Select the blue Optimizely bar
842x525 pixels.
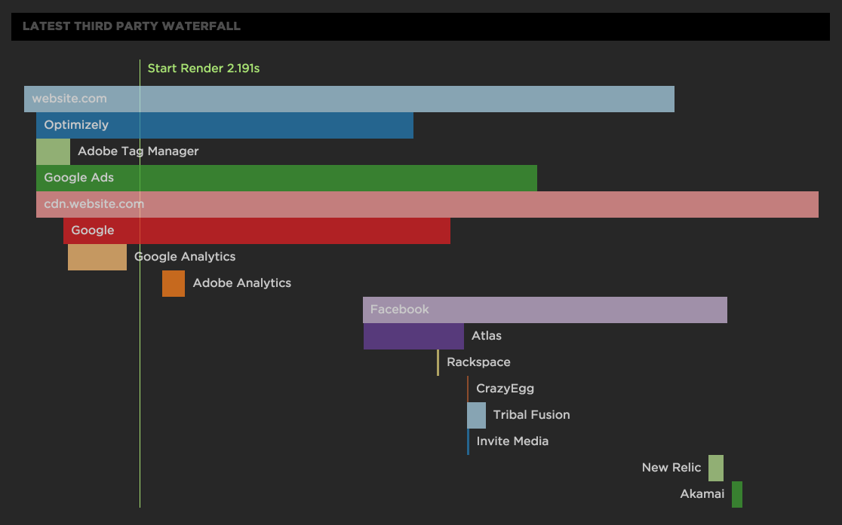click(x=224, y=125)
